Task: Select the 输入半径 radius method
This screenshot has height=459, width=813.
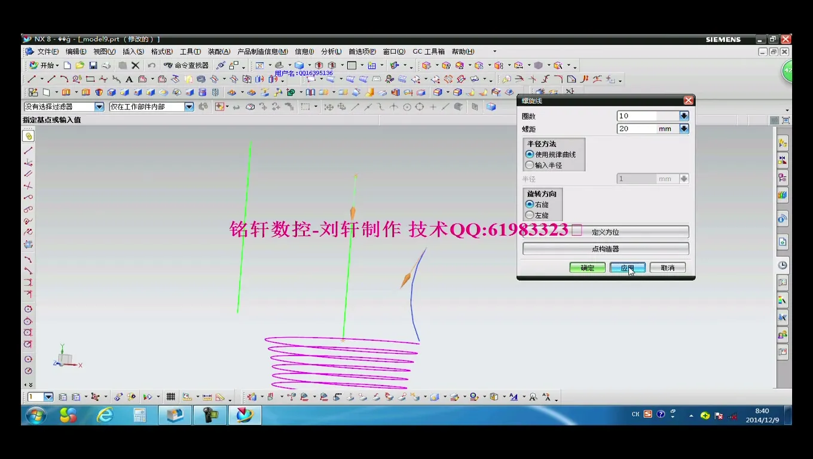Action: pos(530,165)
